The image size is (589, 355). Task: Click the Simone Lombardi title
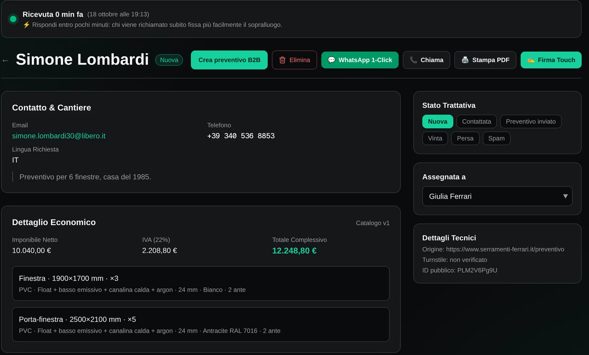coord(82,60)
